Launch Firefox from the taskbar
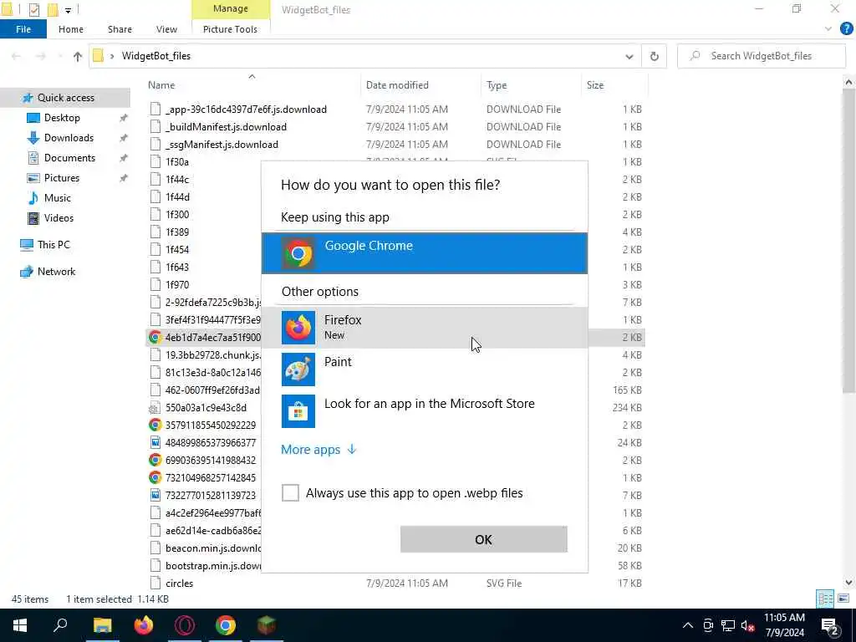856x642 pixels. (144, 625)
